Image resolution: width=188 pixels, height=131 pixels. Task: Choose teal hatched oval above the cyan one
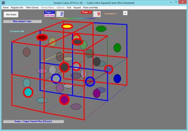click(x=26, y=83)
